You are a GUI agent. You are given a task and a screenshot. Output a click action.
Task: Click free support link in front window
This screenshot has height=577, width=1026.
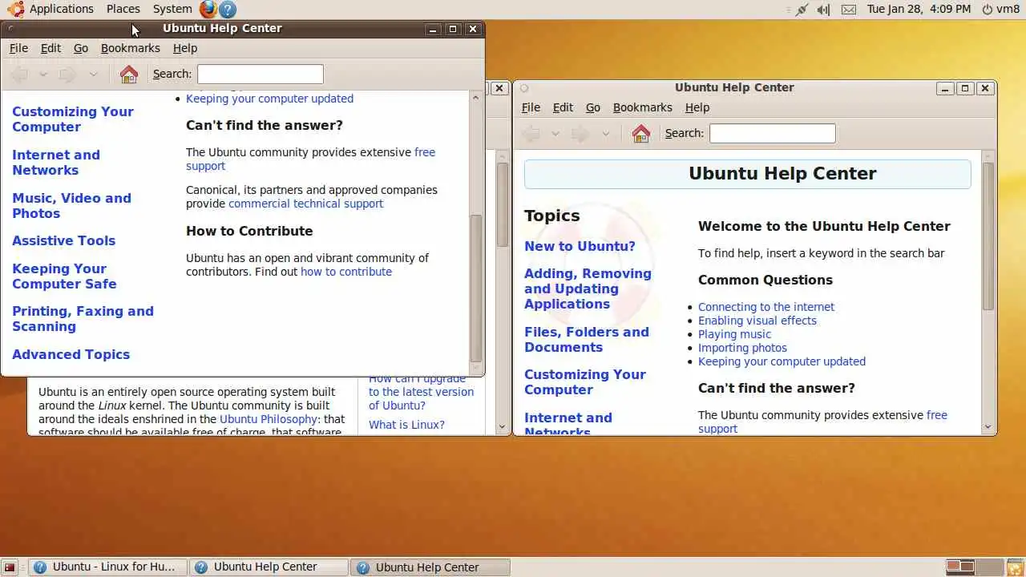(310, 159)
